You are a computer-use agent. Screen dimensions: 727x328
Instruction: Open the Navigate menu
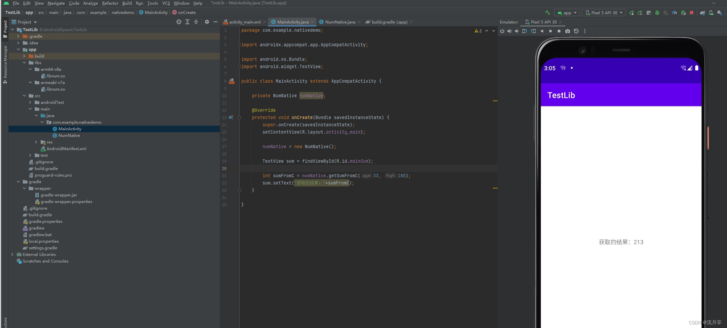coord(56,3)
